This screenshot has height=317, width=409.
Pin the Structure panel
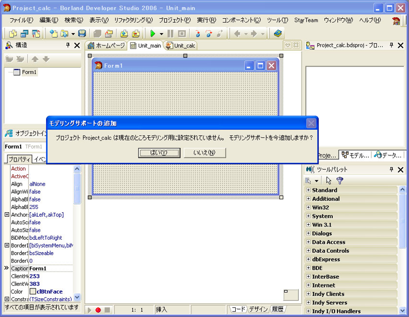[68, 45]
